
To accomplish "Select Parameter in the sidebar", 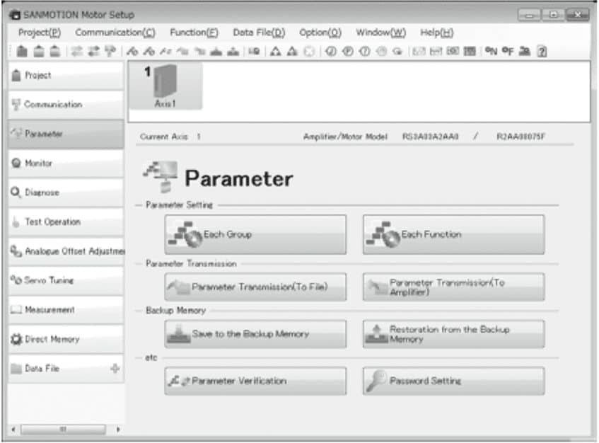I will (x=66, y=134).
